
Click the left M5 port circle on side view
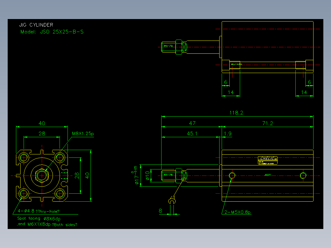(x=232, y=175)
